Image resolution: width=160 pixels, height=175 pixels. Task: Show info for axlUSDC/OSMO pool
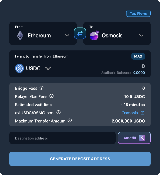pos(58,112)
